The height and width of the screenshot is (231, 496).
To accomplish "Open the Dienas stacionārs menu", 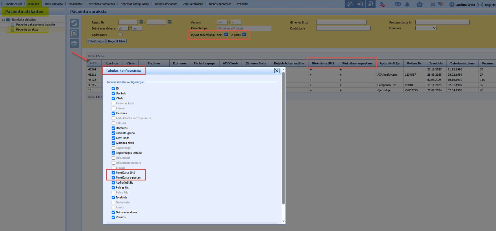I will click(166, 4).
